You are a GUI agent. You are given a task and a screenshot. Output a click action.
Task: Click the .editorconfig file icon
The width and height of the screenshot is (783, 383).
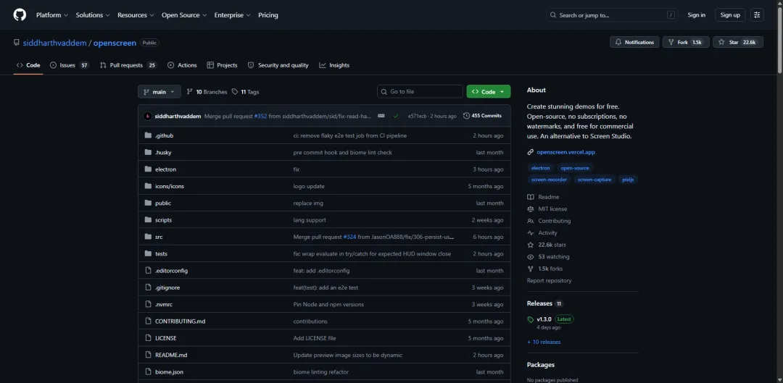[x=148, y=270]
